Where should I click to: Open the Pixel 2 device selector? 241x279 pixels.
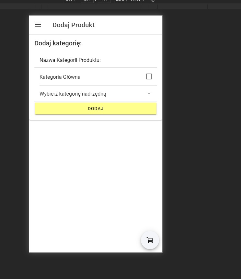(x=69, y=1)
